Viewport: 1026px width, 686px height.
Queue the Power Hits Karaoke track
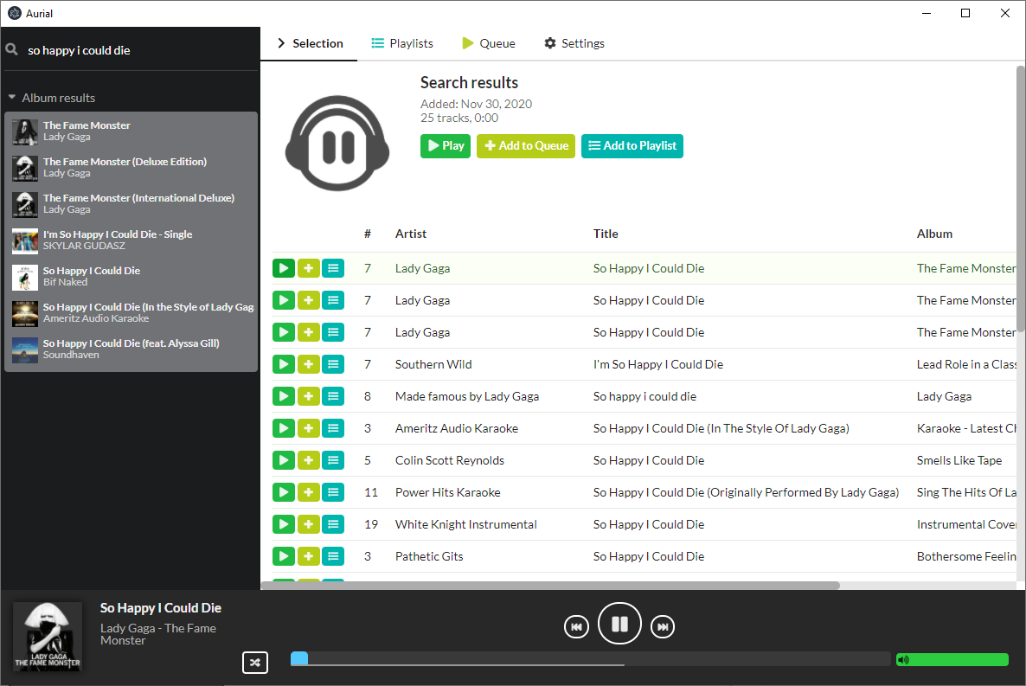(308, 493)
